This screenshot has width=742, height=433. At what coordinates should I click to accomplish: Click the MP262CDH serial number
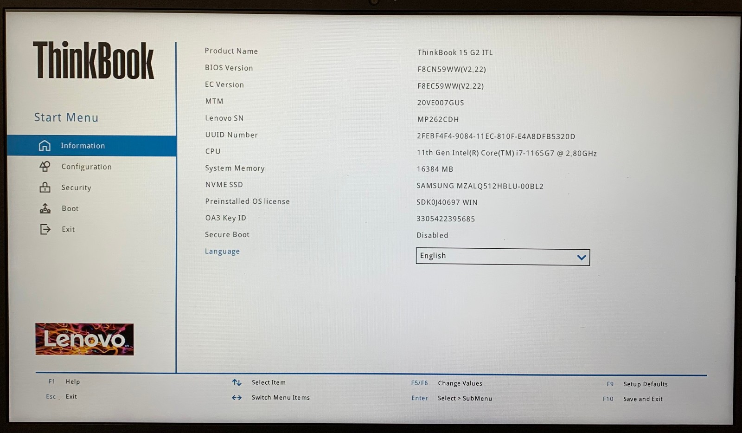tap(438, 119)
